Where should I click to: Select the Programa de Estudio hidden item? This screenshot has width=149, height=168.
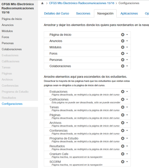coord(87,139)
